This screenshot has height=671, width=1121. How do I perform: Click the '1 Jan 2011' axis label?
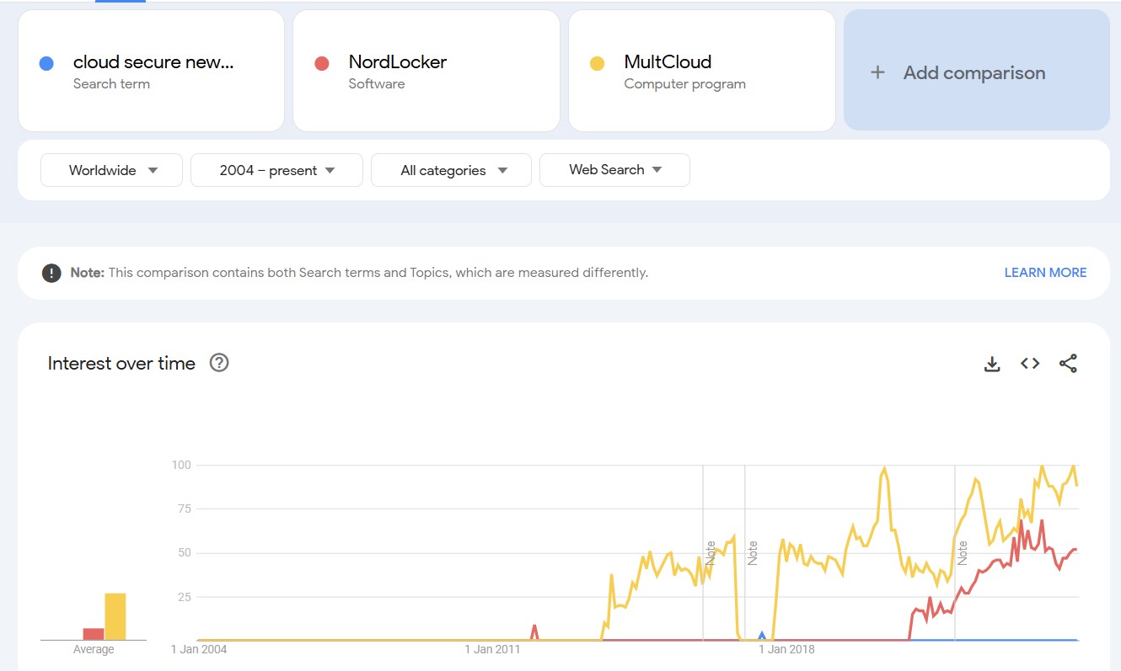click(x=493, y=649)
